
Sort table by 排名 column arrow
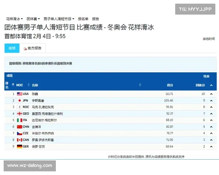13,85
